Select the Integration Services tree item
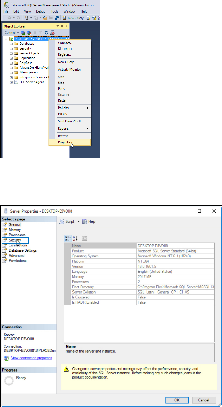Viewport: 222px width, 407px height. [x=33, y=77]
